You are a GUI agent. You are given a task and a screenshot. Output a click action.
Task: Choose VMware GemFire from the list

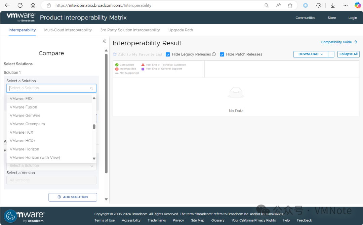49,116
